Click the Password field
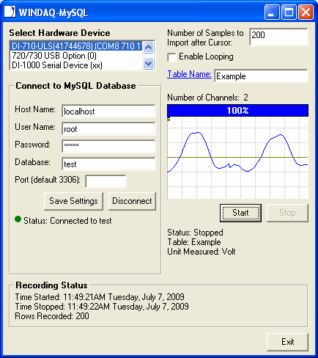318x358 pixels. [108, 147]
